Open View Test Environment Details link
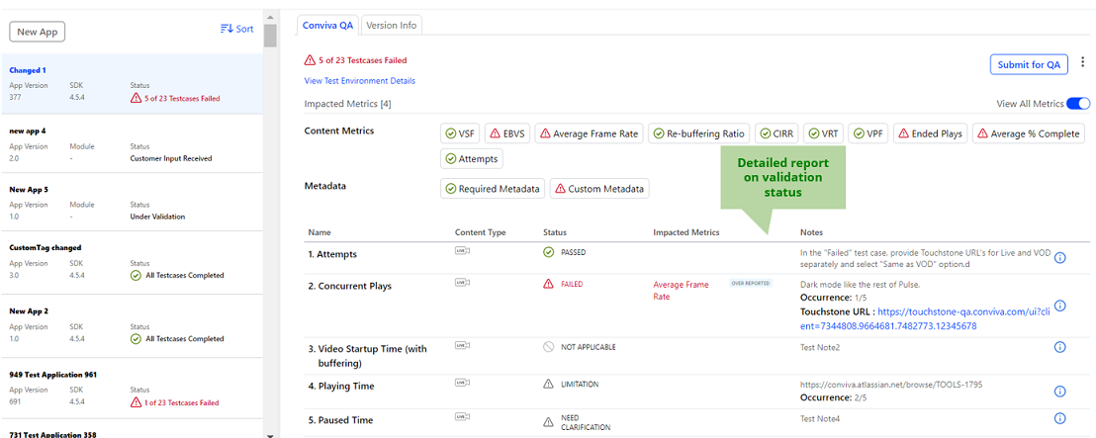This screenshot has width=1096, height=438. coord(359,81)
